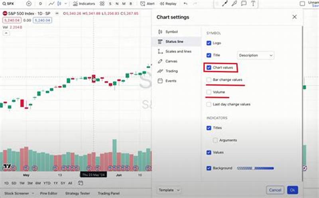Viewport: 319px width, 198px height.
Task: Click the TradingView logo on the chart
Action: [x=7, y=166]
